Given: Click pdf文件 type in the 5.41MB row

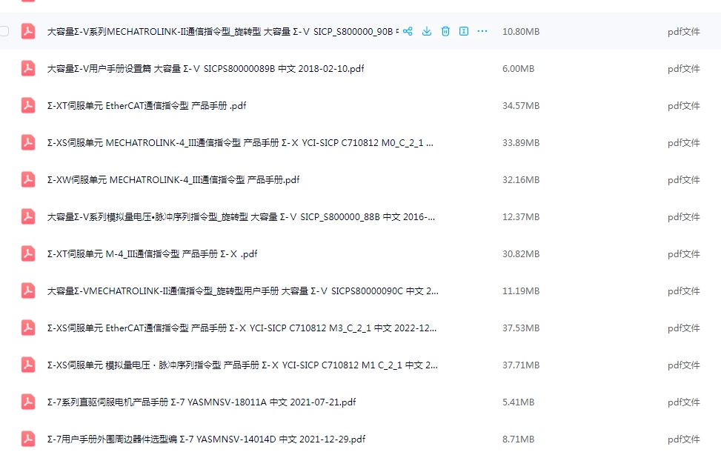Looking at the screenshot, I should [684, 402].
